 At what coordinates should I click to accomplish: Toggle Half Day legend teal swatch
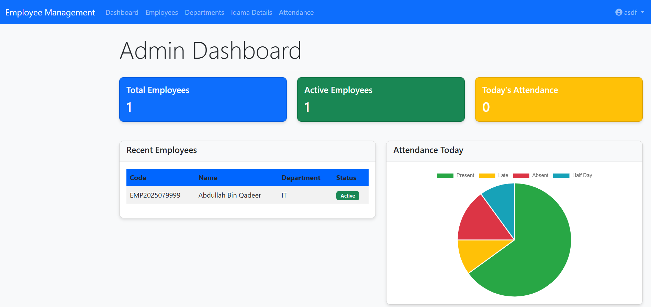[561, 175]
